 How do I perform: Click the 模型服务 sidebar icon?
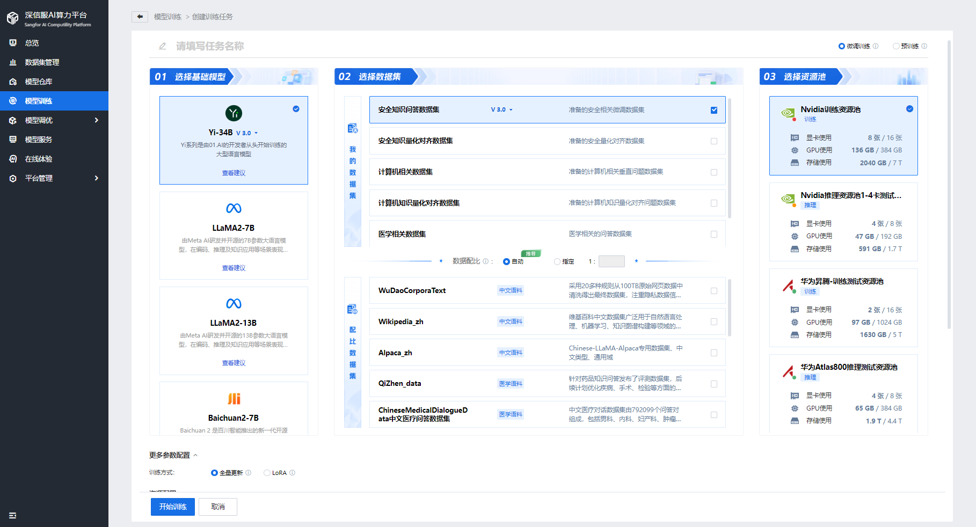(x=13, y=140)
